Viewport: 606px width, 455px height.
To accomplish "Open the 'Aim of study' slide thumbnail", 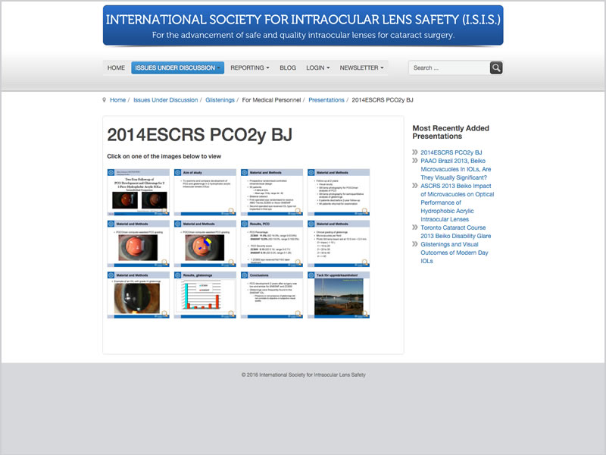I will 205,192.
